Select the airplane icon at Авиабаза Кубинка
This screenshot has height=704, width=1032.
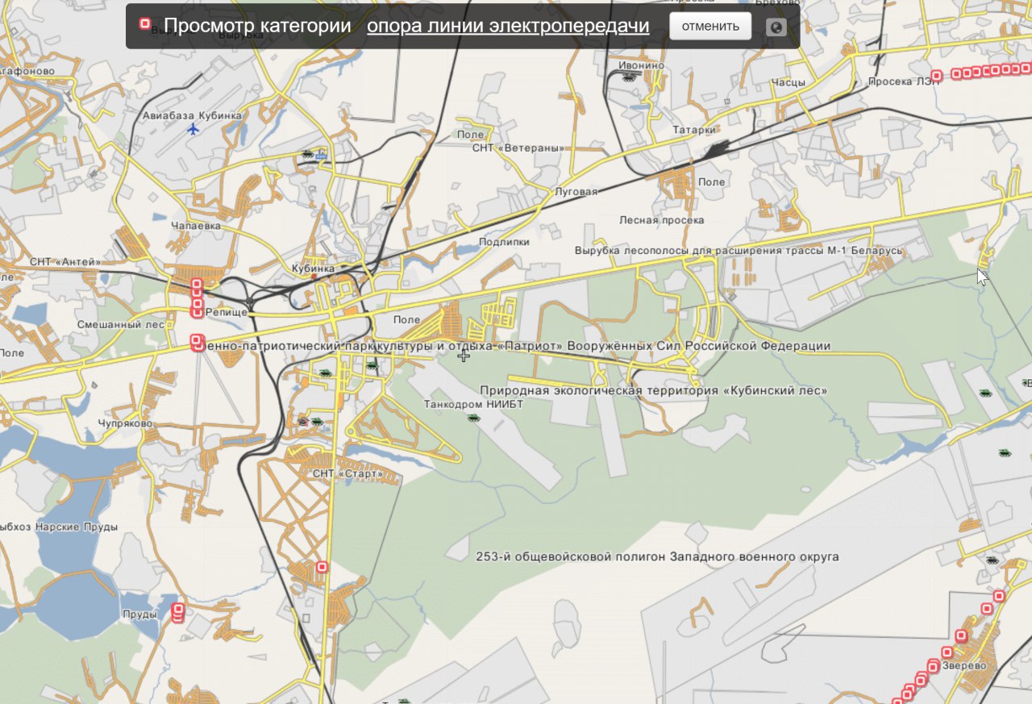pos(193,129)
